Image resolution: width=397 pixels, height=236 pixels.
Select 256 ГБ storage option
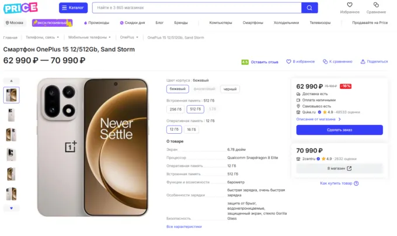point(175,109)
